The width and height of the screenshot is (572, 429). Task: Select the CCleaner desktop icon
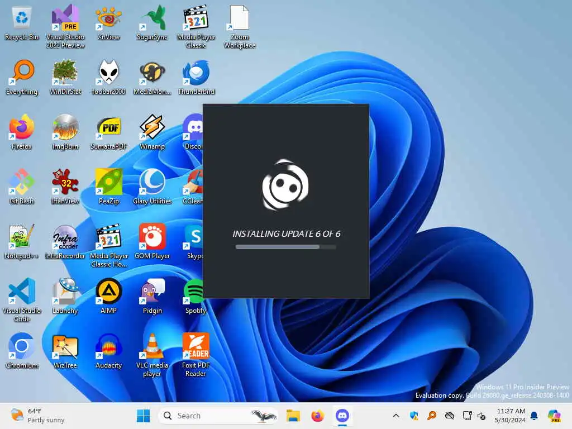pos(193,187)
